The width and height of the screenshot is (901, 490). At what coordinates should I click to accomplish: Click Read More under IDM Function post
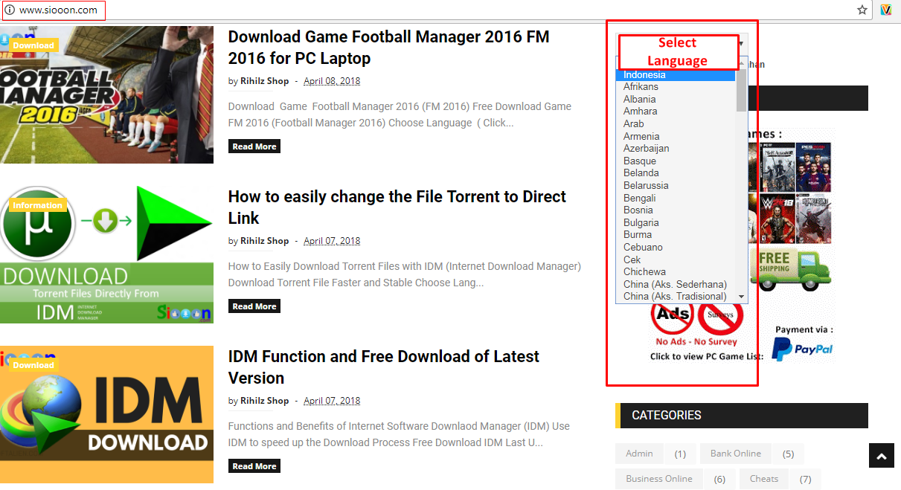point(254,466)
